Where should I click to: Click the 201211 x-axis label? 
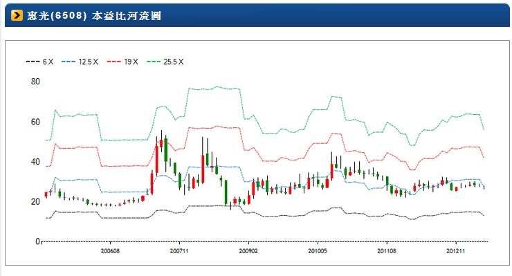(x=455, y=251)
